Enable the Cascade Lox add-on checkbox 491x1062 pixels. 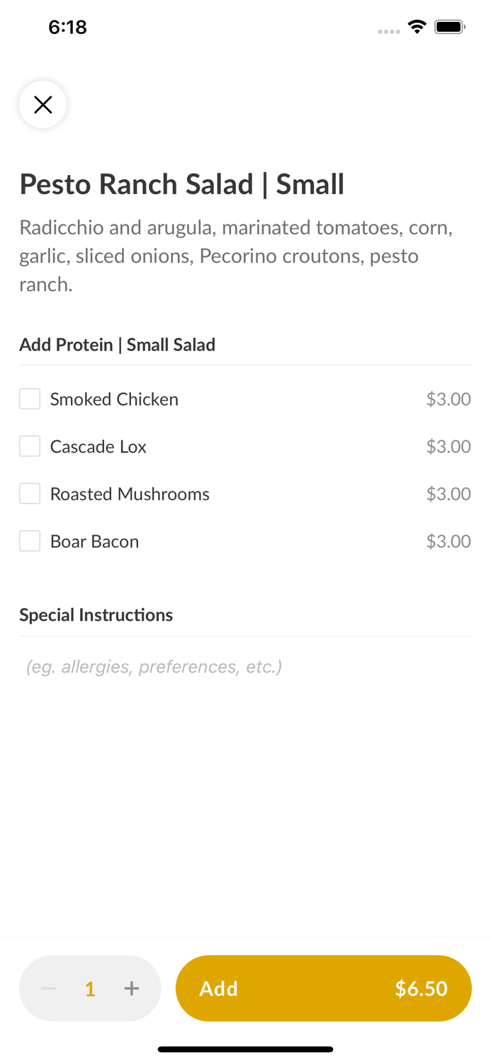(x=30, y=447)
